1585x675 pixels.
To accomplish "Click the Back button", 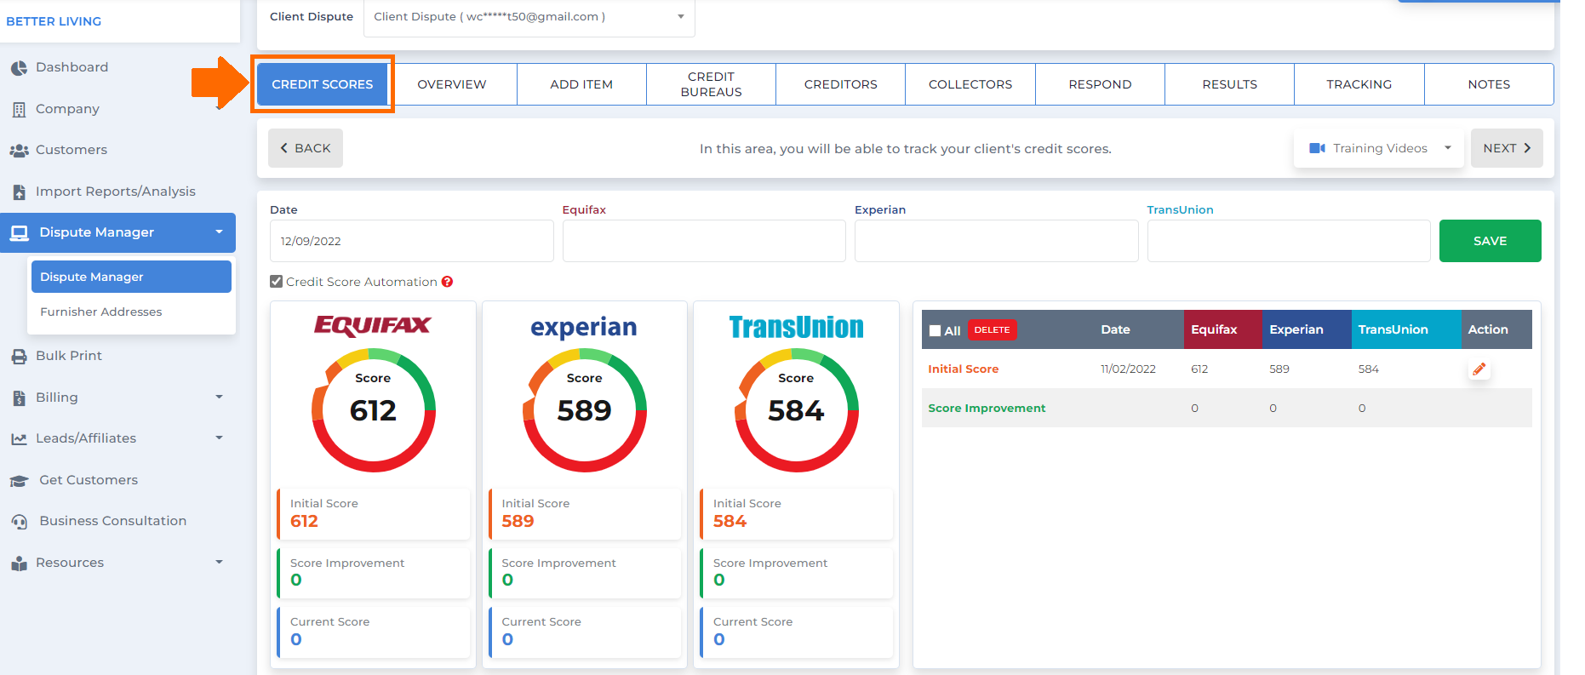I will (306, 148).
